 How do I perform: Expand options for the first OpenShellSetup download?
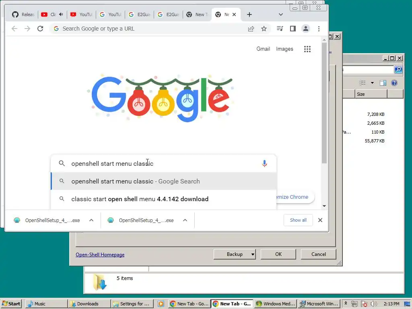[91, 220]
